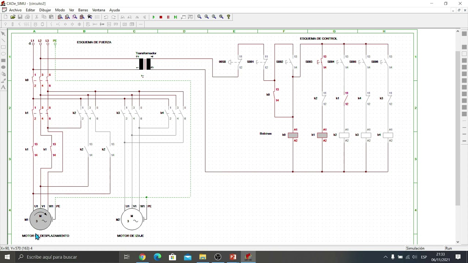Screen dimensions: 468x263
Task: Select the outline rectangle tool
Action: tap(3, 47)
